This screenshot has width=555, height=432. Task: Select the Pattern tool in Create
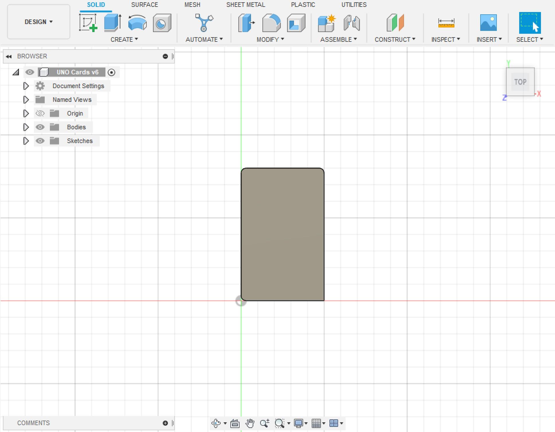124,40
